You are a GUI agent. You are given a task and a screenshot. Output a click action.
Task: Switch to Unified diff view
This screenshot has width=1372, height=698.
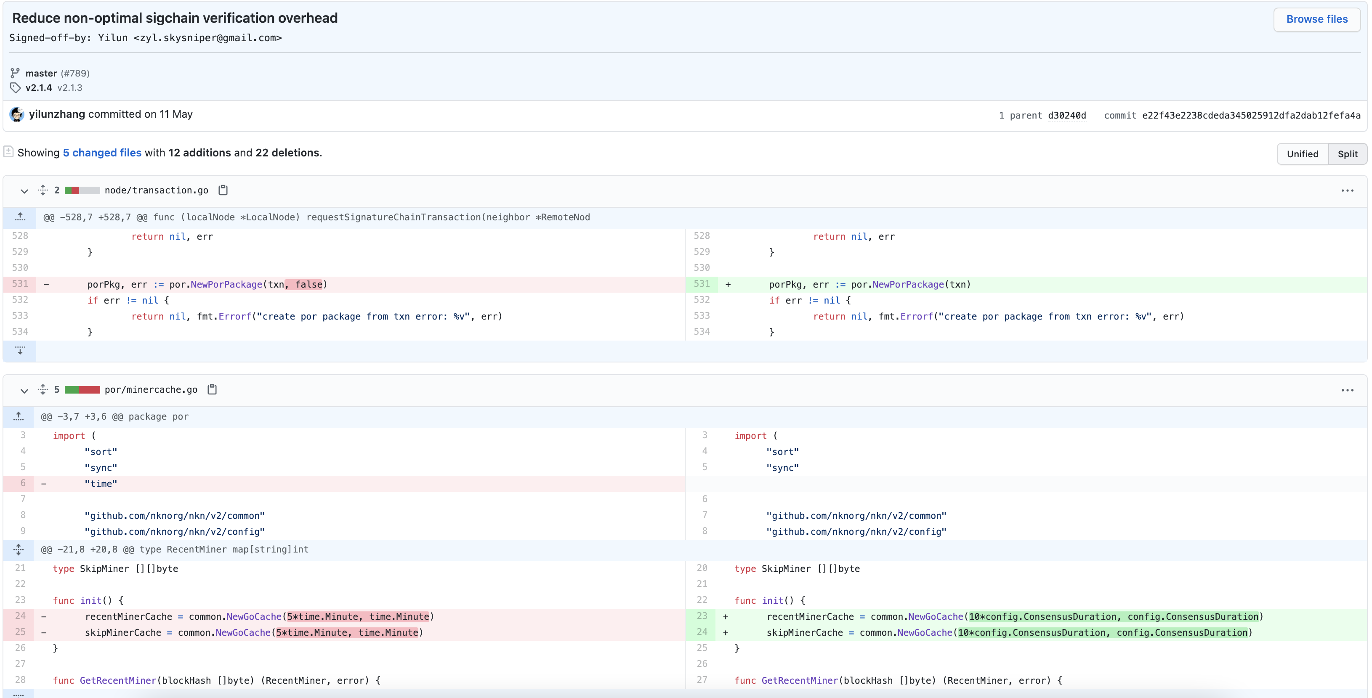tap(1302, 154)
